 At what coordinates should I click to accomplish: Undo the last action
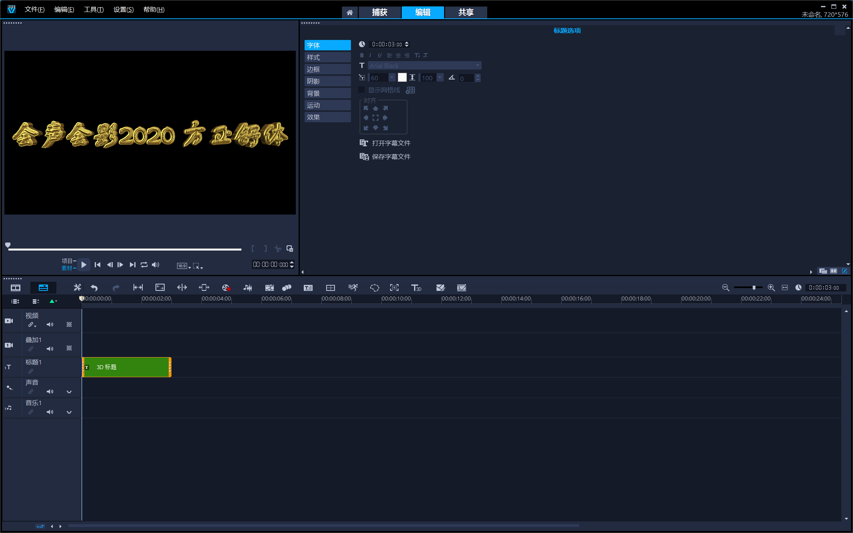[94, 288]
